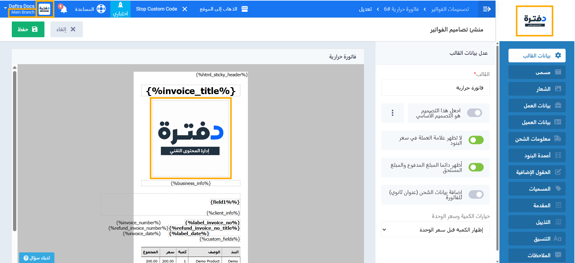The image size is (575, 263).
Task: Click the Daftra logo in the sidebar
Action: [x=534, y=21]
